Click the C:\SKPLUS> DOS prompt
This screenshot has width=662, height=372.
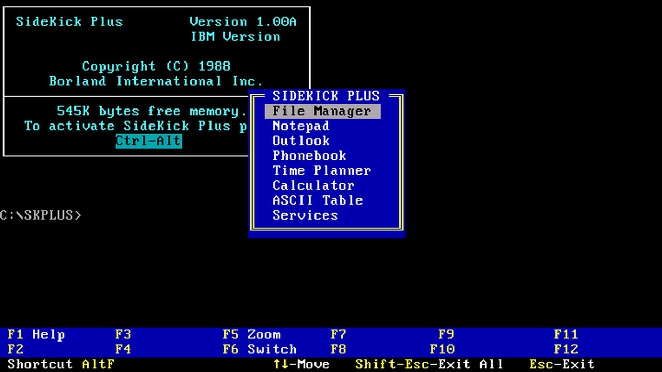pyautogui.click(x=40, y=215)
